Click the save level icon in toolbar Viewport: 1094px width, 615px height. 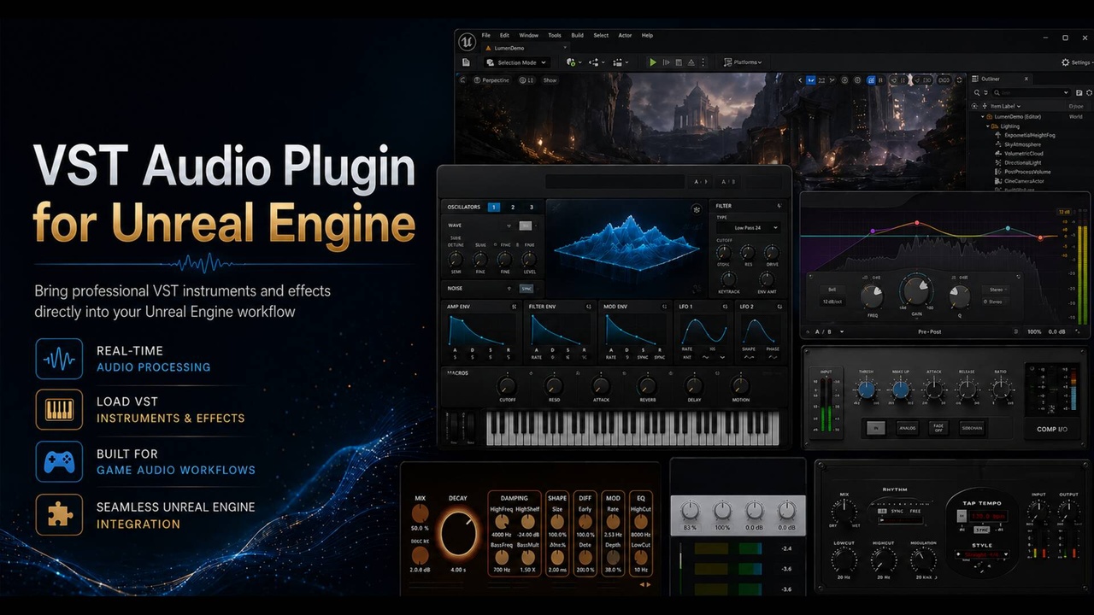click(466, 62)
